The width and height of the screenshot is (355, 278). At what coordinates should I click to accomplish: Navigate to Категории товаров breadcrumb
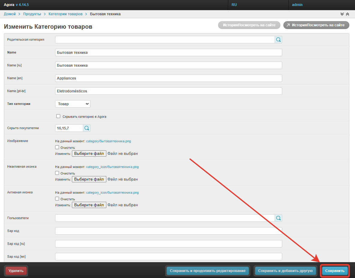[x=65, y=14]
